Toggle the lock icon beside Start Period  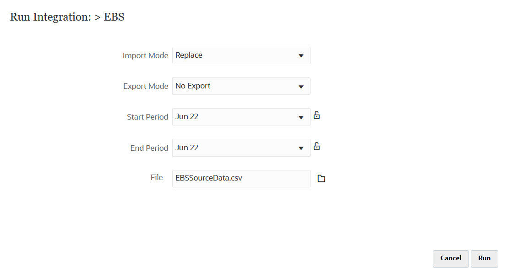click(x=316, y=115)
